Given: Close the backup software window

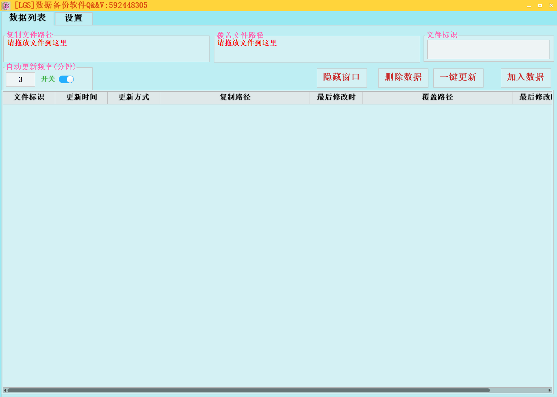Looking at the screenshot, I should pyautogui.click(x=551, y=6).
